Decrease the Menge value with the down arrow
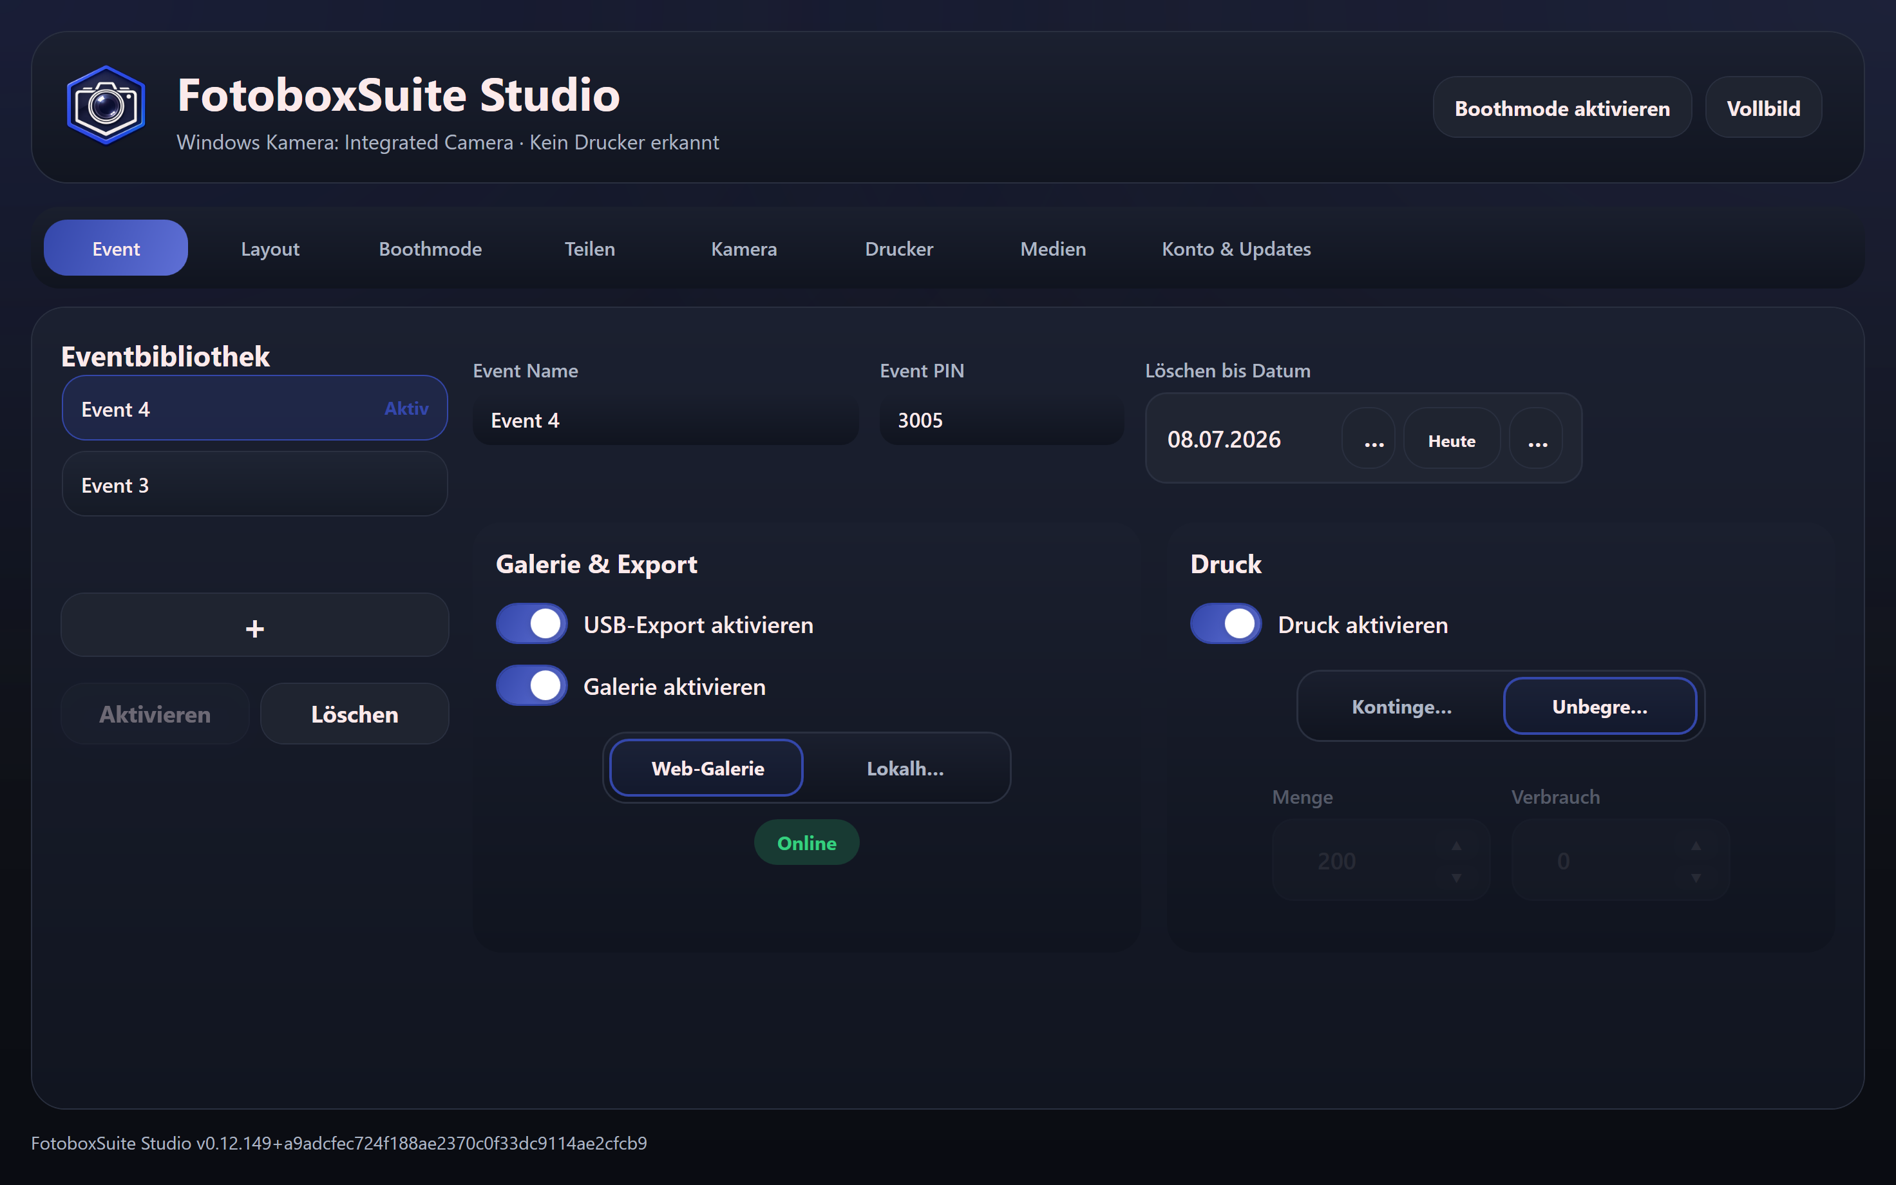1896x1185 pixels. [x=1457, y=878]
